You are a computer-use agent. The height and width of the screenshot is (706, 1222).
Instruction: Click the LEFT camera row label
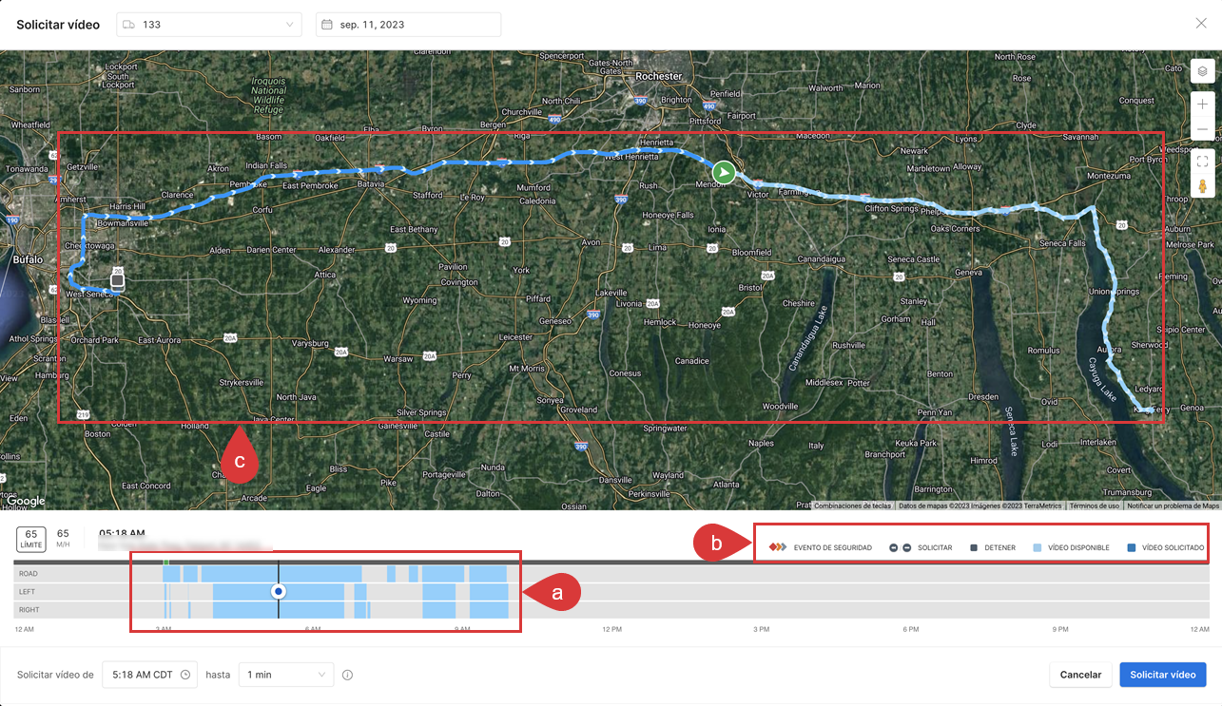(x=27, y=592)
